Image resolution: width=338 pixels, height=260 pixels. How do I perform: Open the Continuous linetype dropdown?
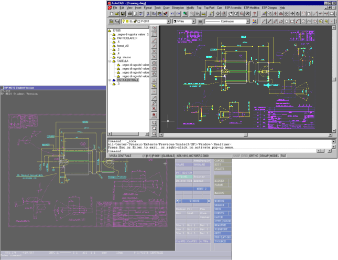(247, 22)
